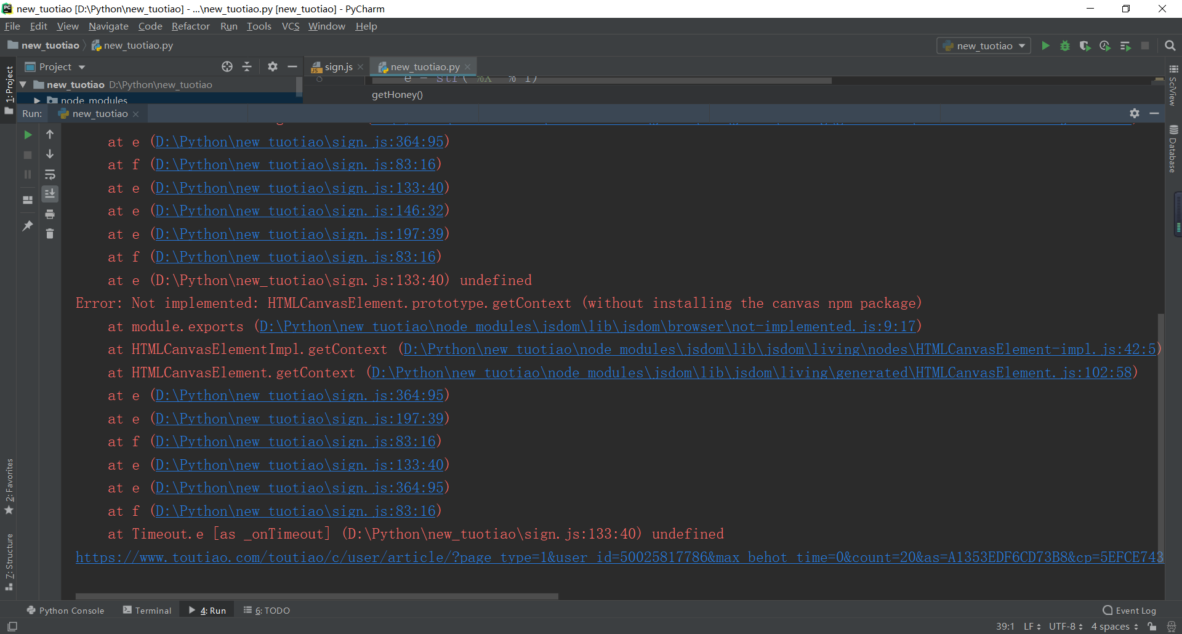
Task: Open generated HTMLCanvasElement.js:102:58 link
Action: pyautogui.click(x=751, y=373)
